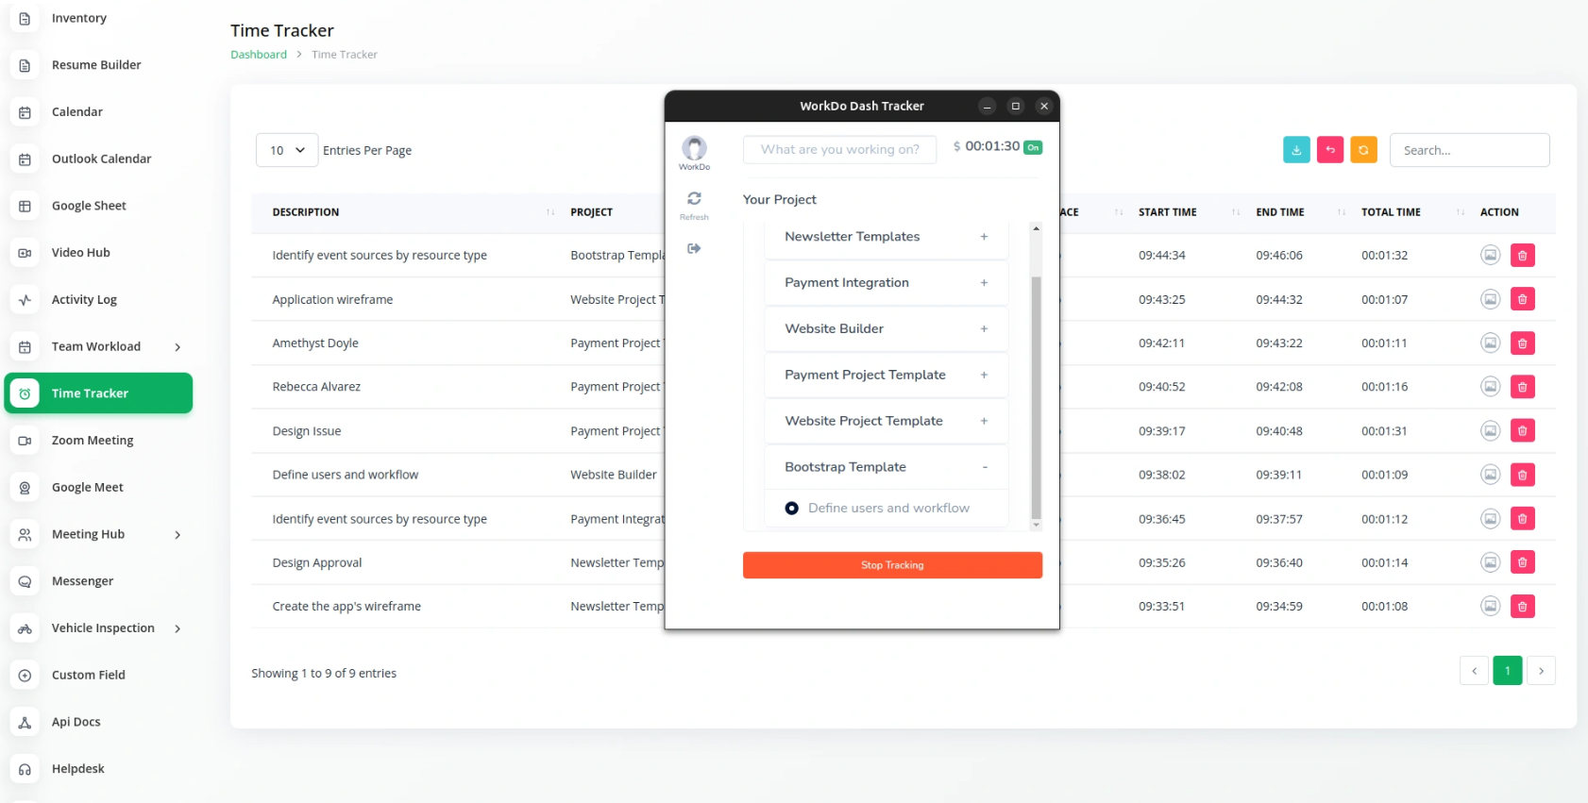Screen dimensions: 1588x803
Task: Sort by End Time column
Action: (x=1300, y=212)
